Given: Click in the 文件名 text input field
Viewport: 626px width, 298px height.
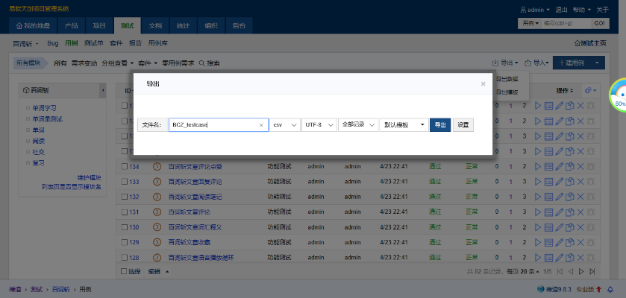Looking at the screenshot, I should [213, 125].
